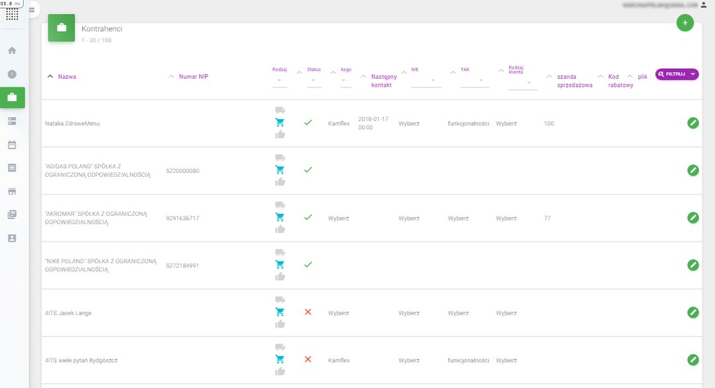This screenshot has height=388, width=715.
Task: Click the Numer NIP column header
Action: click(x=194, y=77)
